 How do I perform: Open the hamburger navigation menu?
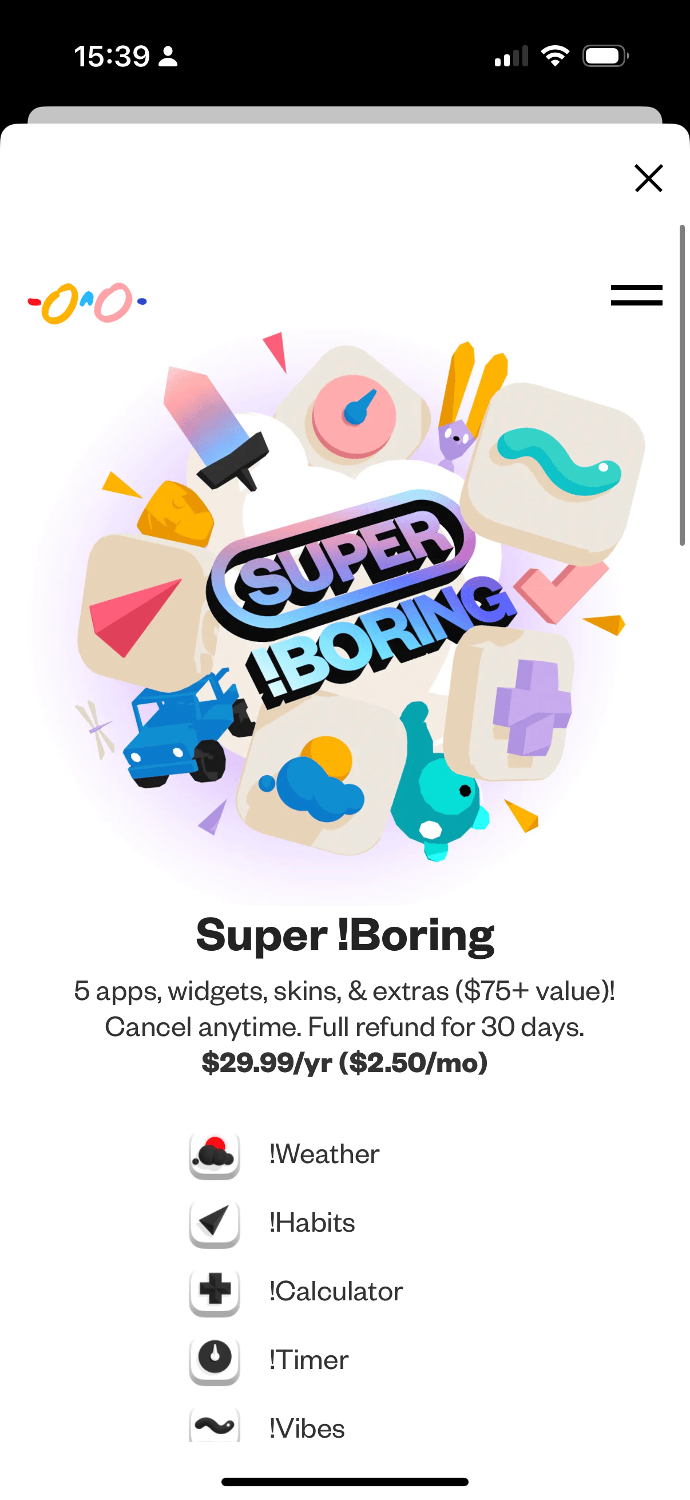point(636,295)
